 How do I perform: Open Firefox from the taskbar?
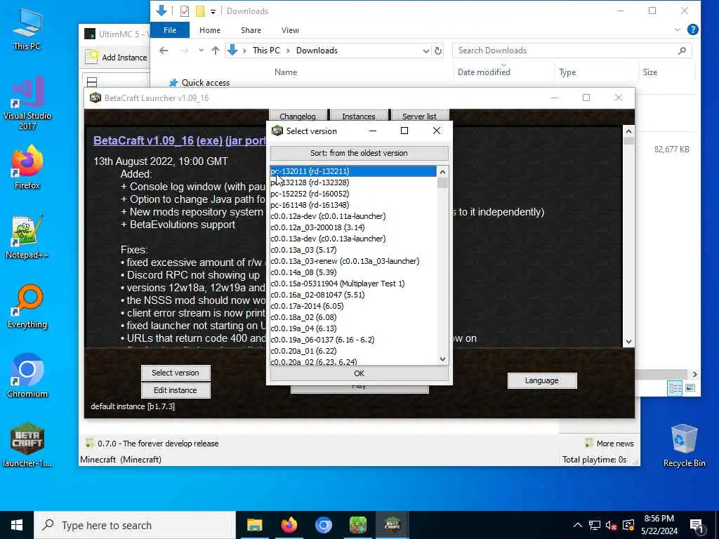tap(289, 525)
